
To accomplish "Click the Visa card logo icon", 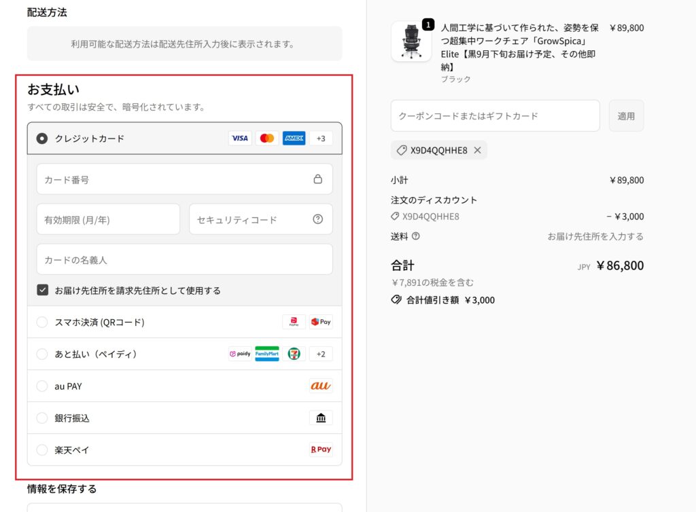I will tap(239, 139).
